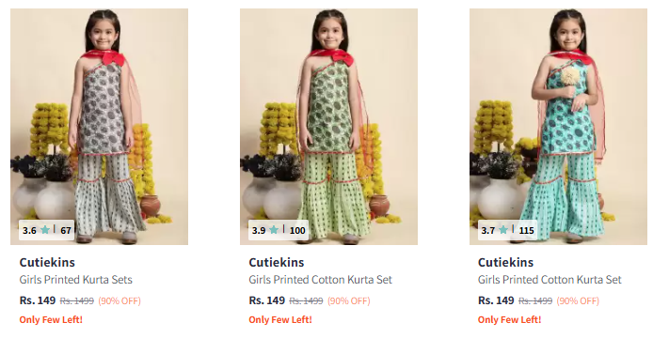Click Only Few Left on the third product

509,320
